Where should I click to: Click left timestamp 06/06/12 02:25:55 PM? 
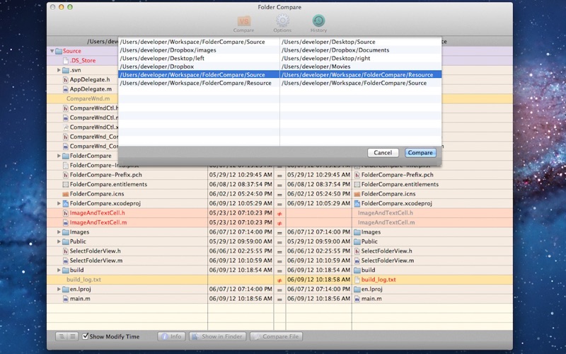pos(241,251)
